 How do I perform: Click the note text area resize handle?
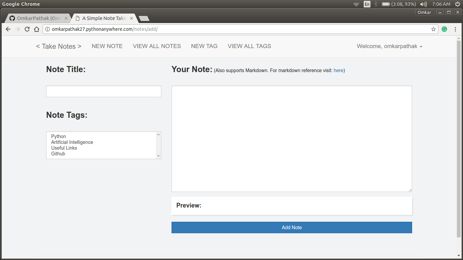click(410, 190)
